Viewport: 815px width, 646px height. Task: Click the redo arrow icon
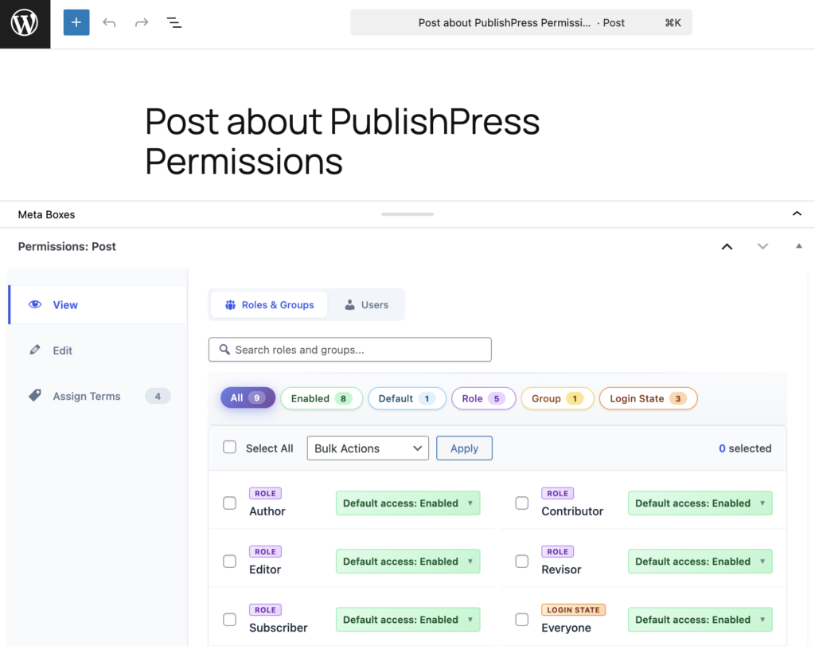(142, 22)
